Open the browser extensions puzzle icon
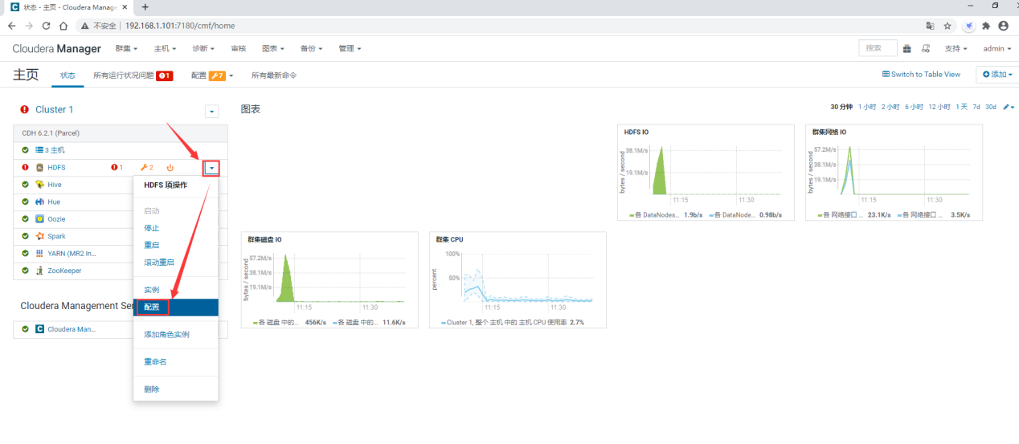This screenshot has height=444, width=1019. 986,26
